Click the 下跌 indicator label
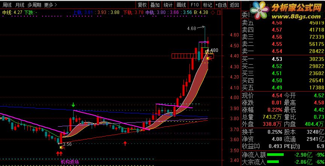Viewport: 325px width, 166px height. (x=31, y=13)
